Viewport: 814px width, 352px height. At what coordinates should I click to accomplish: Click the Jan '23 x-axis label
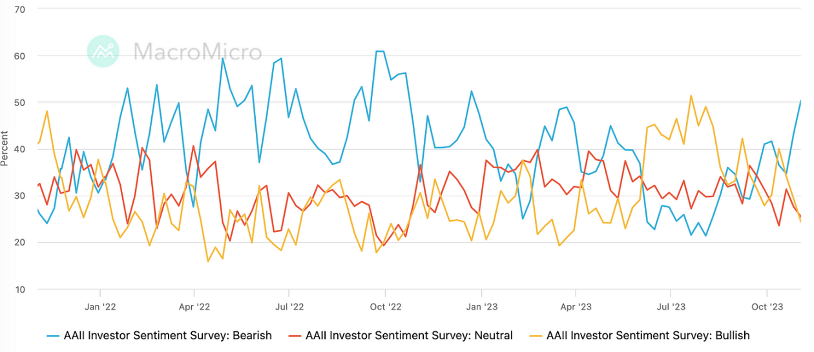point(483,307)
